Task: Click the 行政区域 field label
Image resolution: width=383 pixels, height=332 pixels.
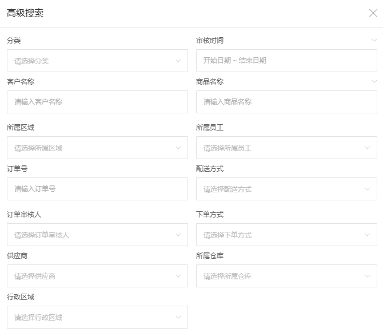Action: click(x=21, y=297)
